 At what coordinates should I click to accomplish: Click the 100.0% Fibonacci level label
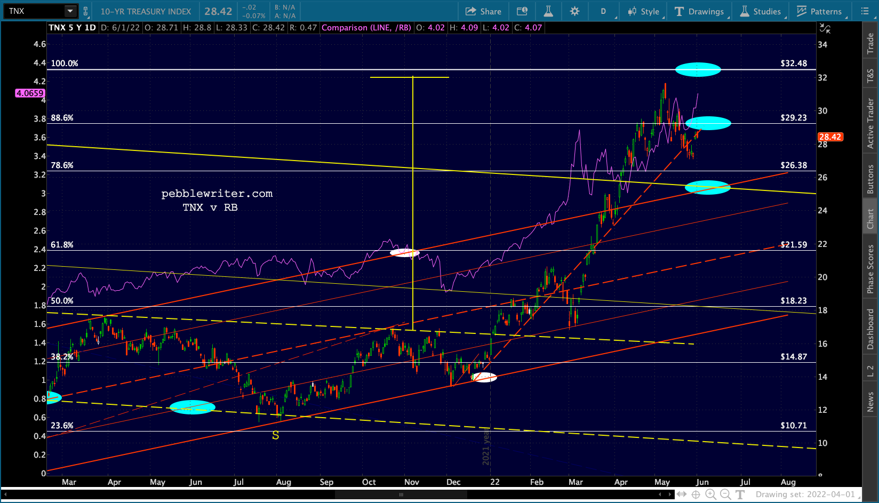pyautogui.click(x=64, y=63)
